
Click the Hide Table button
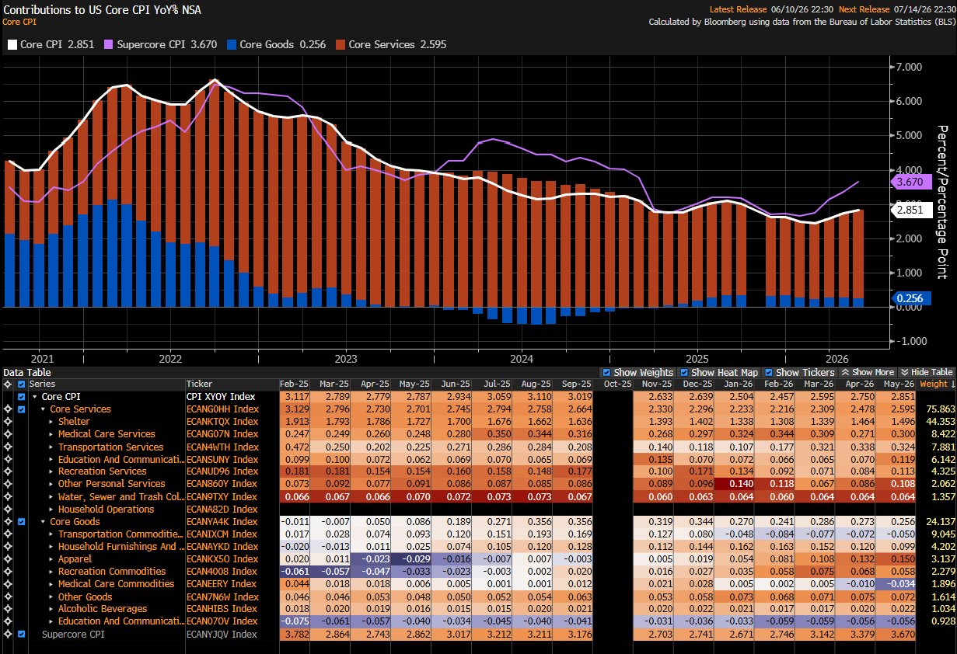pos(927,373)
